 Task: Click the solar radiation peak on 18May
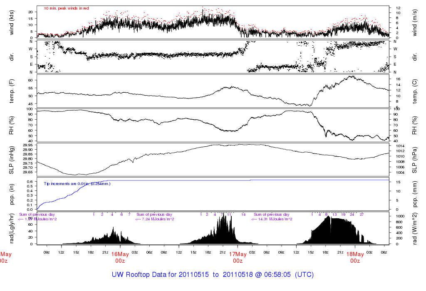[x=329, y=217]
